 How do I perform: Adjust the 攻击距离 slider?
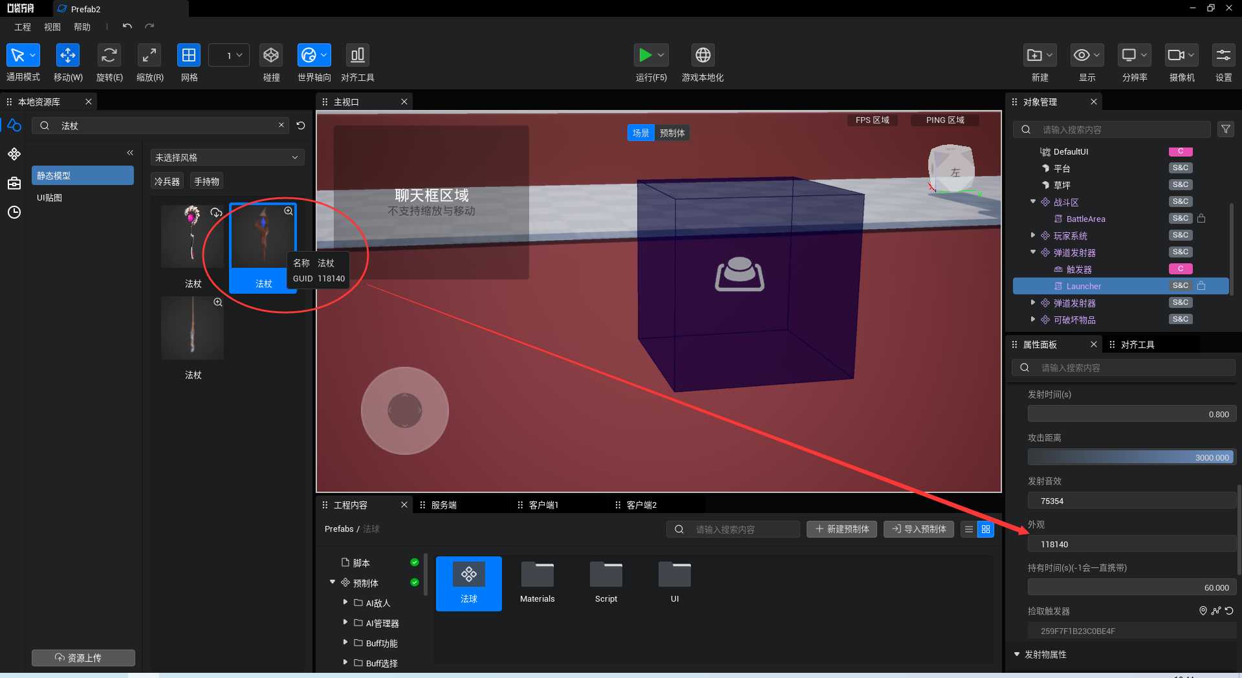[1131, 457]
